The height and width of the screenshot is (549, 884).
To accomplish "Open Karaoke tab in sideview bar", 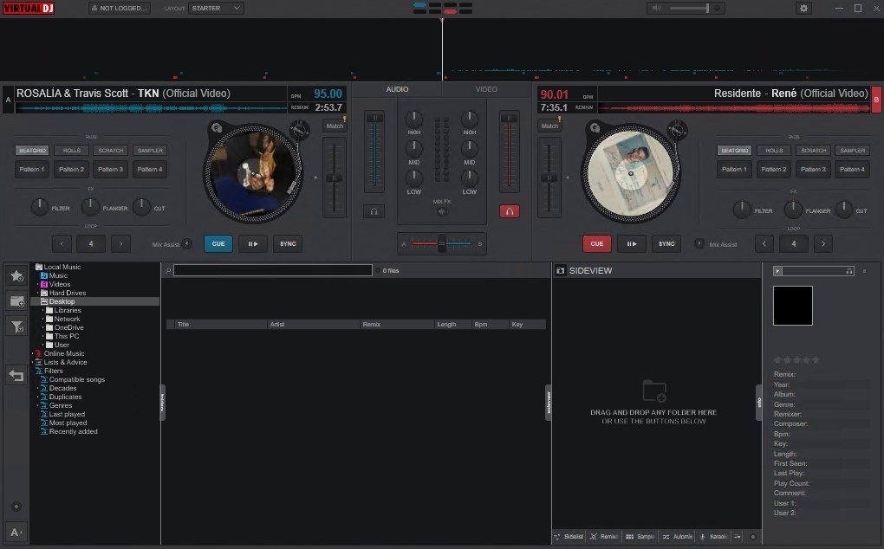I will tap(713, 537).
